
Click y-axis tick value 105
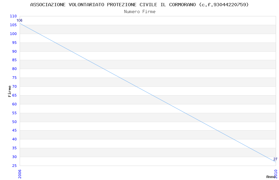[13, 25]
